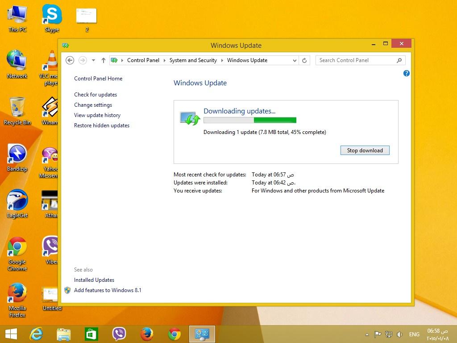Screen dimensions: 457x343
Task: Open the volume speaker icon
Action: pyautogui.click(x=399, y=334)
